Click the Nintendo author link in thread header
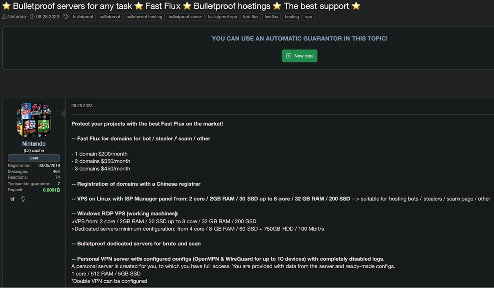This screenshot has width=494, height=288. coord(17,17)
